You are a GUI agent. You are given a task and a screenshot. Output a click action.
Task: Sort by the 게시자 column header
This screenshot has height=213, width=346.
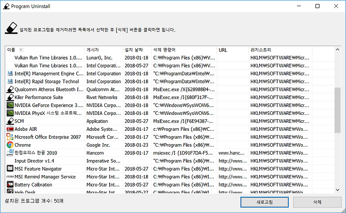tap(103, 50)
